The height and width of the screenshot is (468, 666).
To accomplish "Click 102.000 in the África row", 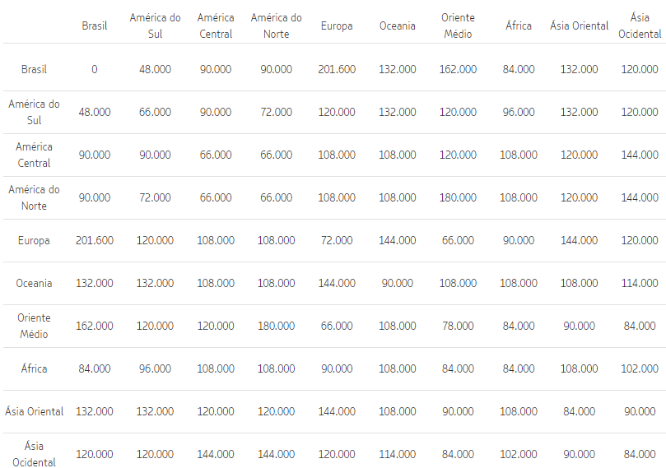I will (x=639, y=368).
